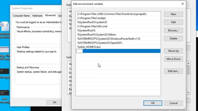Close the Edit environment variable dialog
Image resolution: width=198 pixels, height=111 pixels.
[x=183, y=4]
